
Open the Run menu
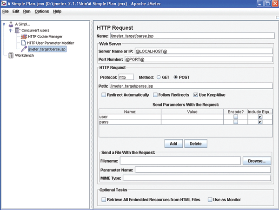(27, 11)
